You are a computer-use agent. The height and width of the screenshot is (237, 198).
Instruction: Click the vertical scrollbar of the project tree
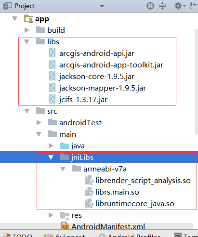(x=197, y=81)
